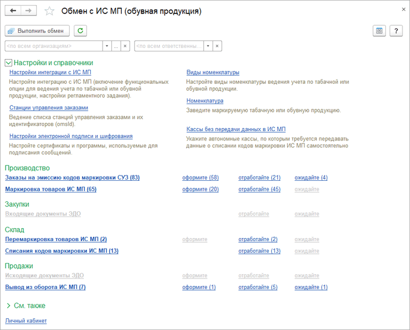Open Личный кабинет link
Screen dimensions: 410x330
click(x=26, y=321)
